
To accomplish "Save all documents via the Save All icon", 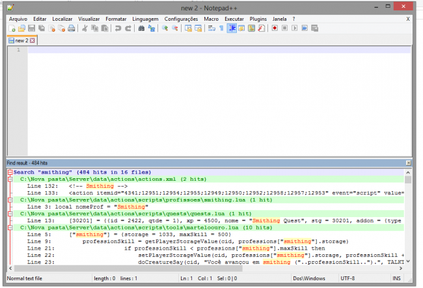I will click(42, 29).
